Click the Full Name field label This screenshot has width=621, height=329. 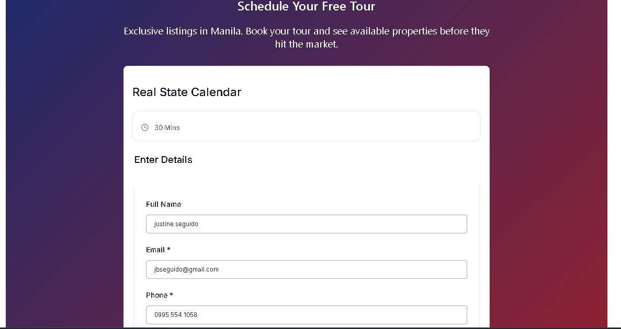pyautogui.click(x=163, y=204)
